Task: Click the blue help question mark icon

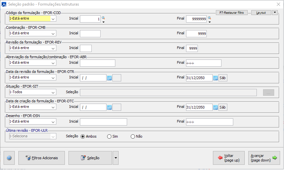Action: pyautogui.click(x=9, y=158)
